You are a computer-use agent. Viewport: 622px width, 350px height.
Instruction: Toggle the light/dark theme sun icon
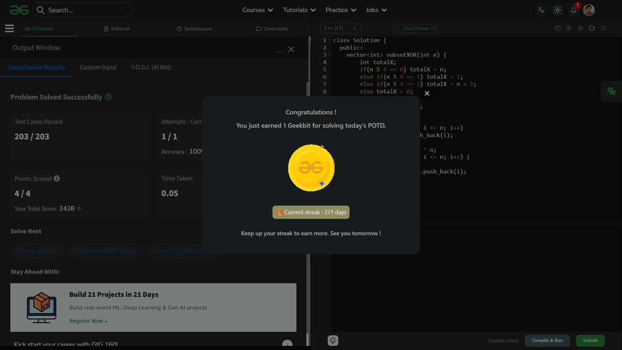coord(558,10)
